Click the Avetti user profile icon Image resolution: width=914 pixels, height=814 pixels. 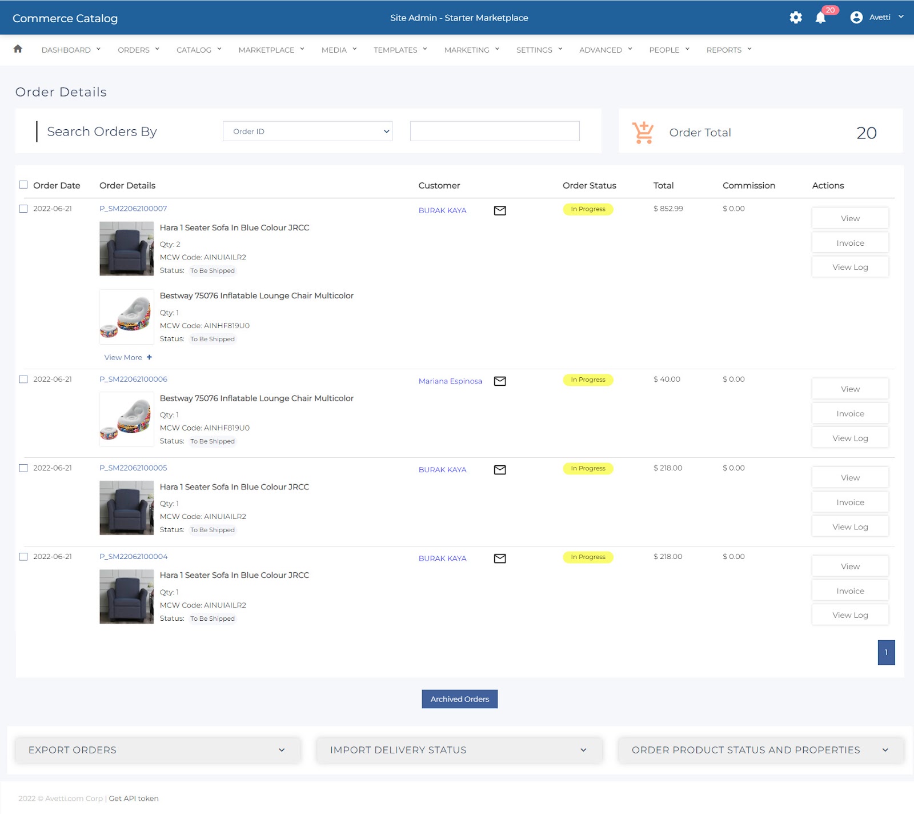click(x=856, y=18)
